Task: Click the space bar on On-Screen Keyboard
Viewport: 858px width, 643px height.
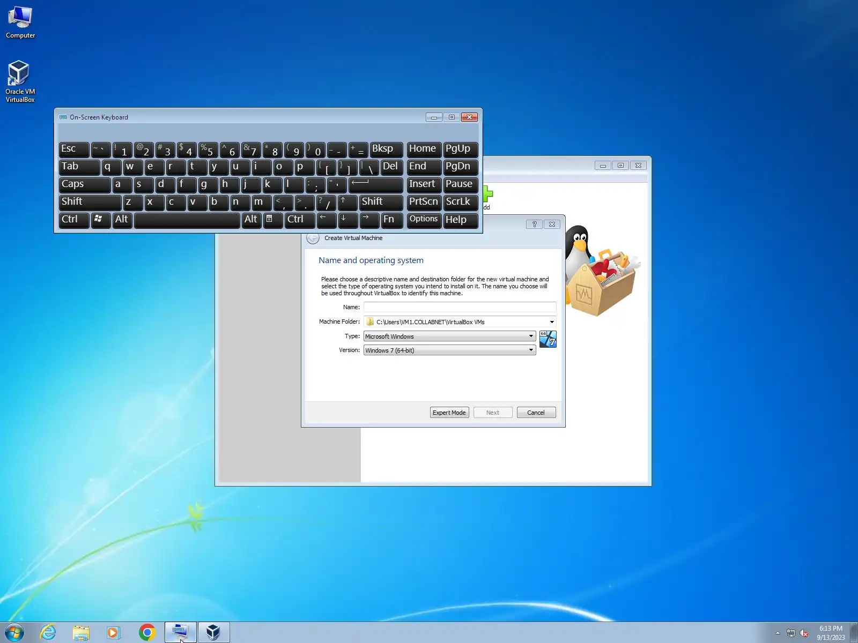Action: click(x=187, y=220)
